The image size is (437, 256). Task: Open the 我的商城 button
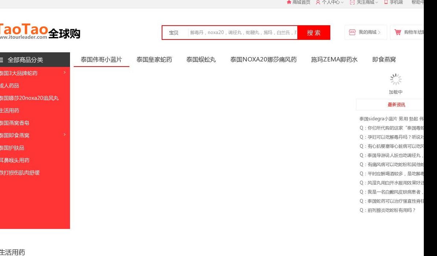pos(366,32)
